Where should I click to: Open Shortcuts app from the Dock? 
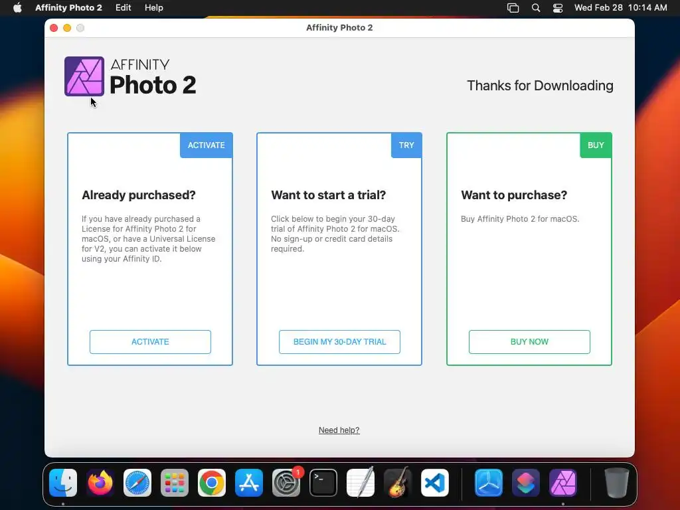[x=526, y=483]
